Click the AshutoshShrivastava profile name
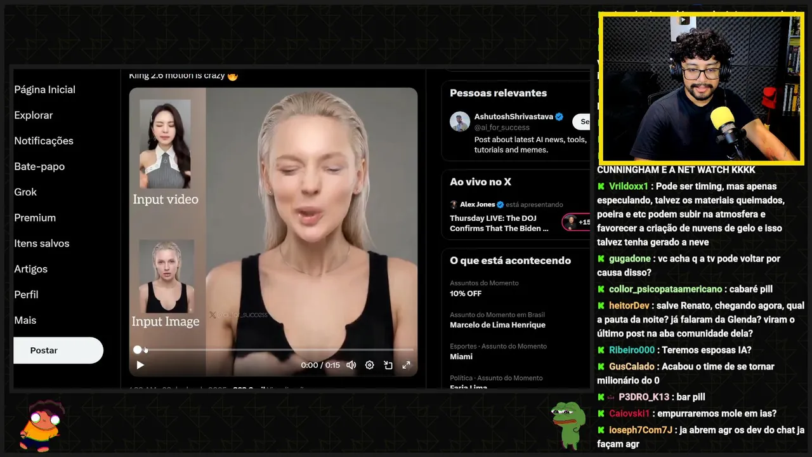 click(x=514, y=117)
